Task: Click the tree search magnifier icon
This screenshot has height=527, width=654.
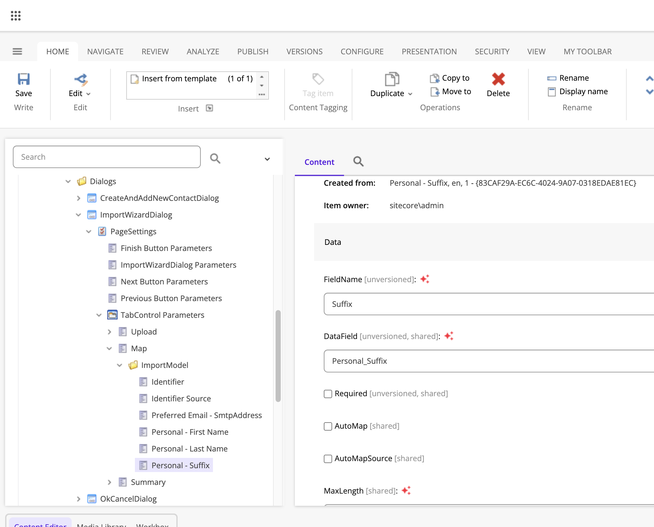Action: [x=215, y=158]
